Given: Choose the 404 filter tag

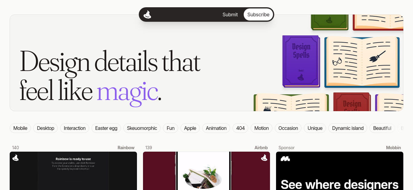Looking at the screenshot, I should click(240, 128).
